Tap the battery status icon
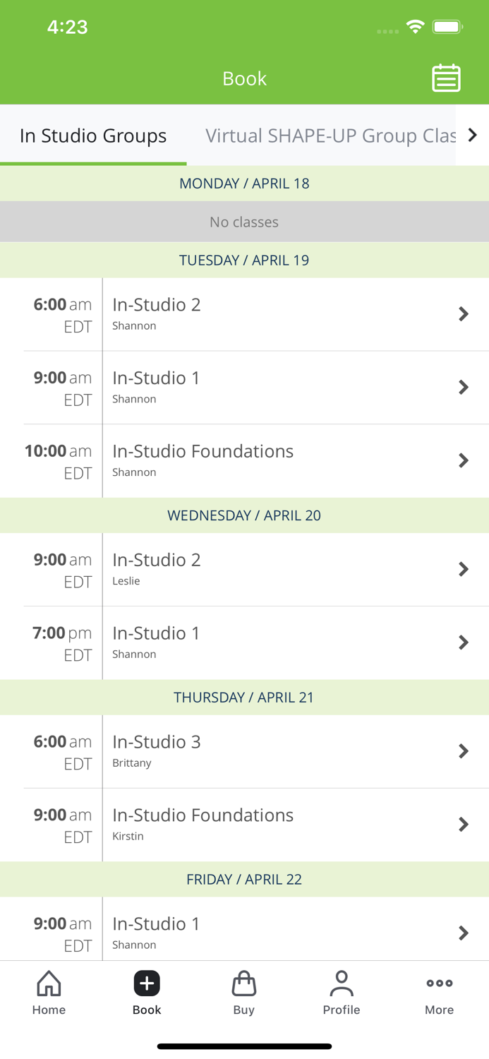 coord(447,27)
